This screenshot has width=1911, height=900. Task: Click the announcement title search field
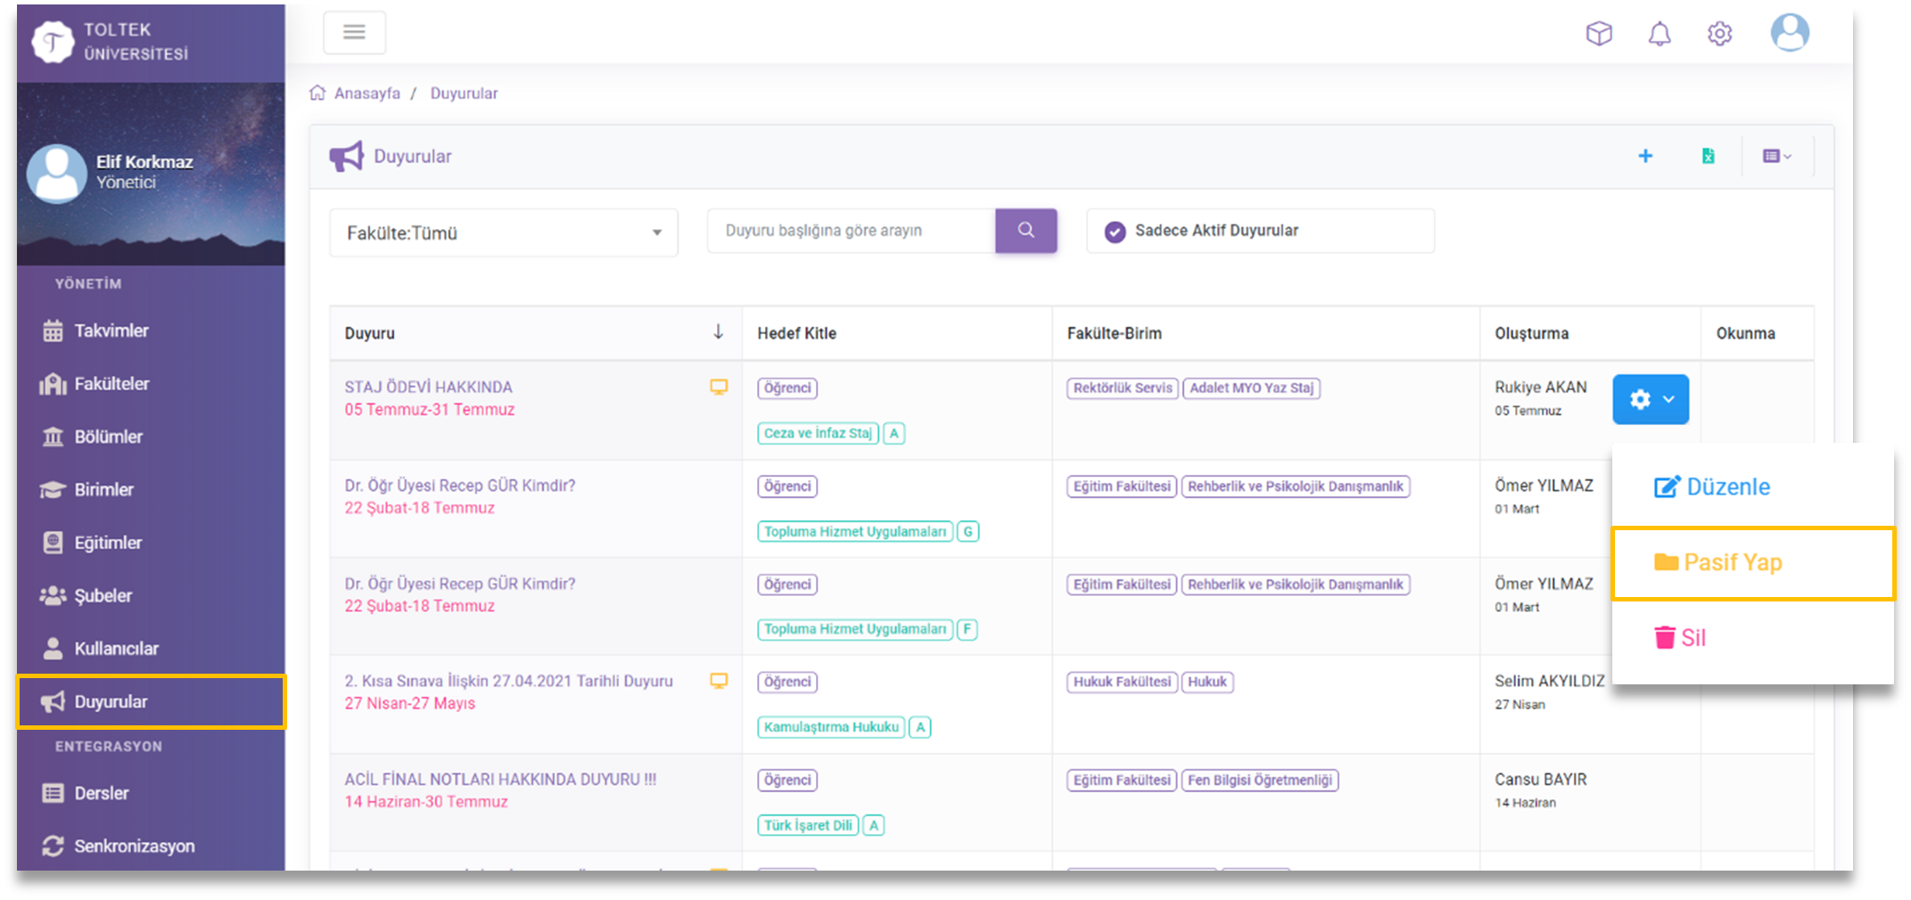tap(851, 231)
